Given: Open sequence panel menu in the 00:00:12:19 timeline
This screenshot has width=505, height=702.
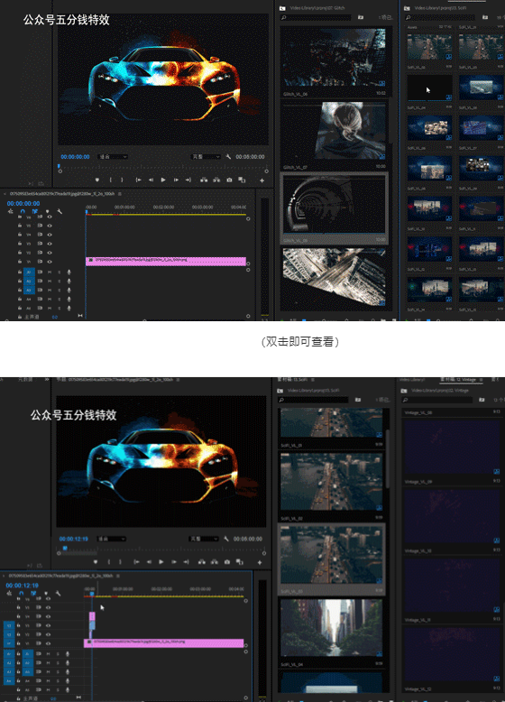Looking at the screenshot, I should click(x=118, y=576).
